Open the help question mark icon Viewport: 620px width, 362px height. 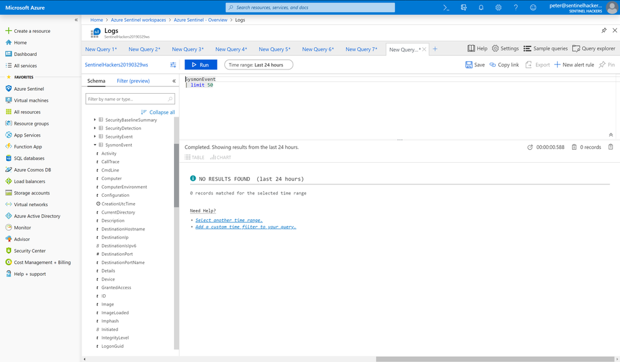coord(516,7)
